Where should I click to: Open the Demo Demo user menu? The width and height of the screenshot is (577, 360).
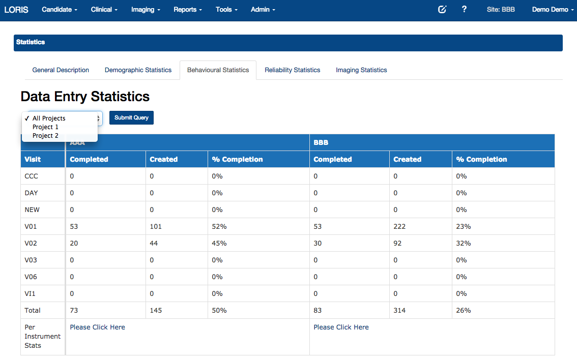(553, 10)
